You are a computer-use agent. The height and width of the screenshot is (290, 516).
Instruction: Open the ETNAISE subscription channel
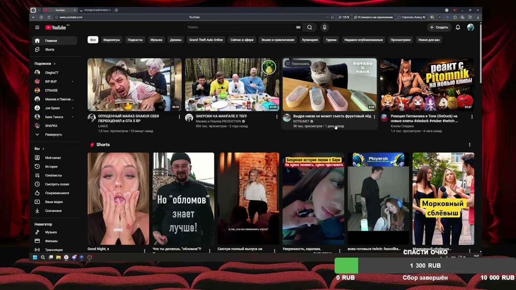click(x=54, y=90)
